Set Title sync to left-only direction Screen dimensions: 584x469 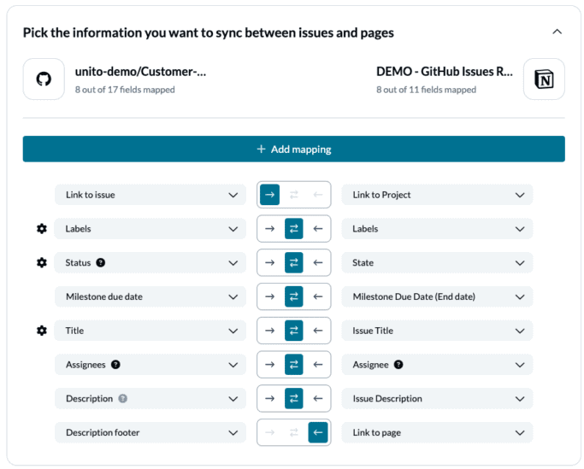(x=317, y=331)
